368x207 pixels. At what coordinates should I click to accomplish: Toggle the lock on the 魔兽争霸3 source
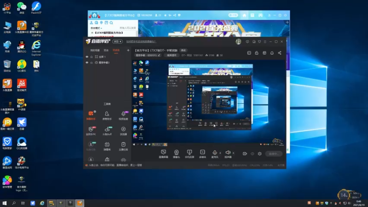point(92,63)
